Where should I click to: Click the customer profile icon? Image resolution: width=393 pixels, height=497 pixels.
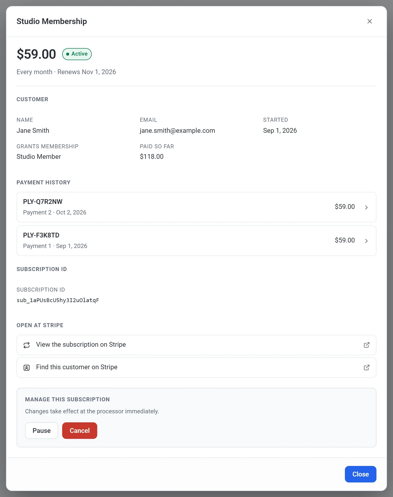click(x=27, y=367)
